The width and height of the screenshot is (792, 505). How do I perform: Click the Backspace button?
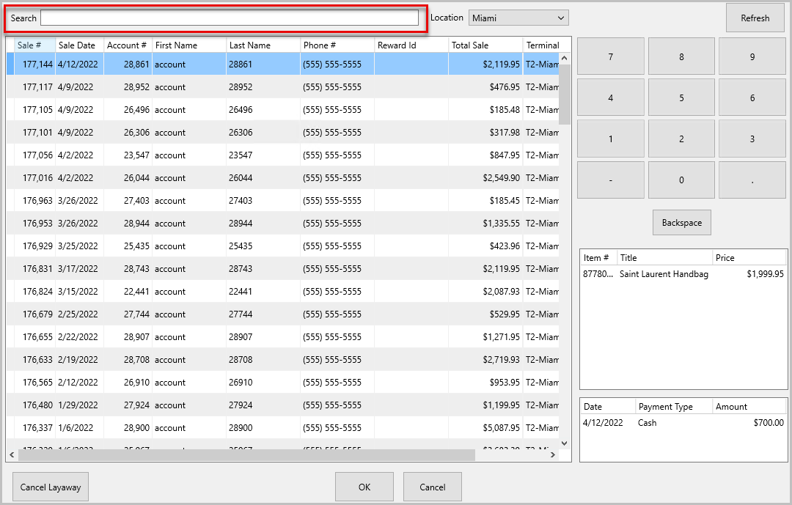click(682, 223)
